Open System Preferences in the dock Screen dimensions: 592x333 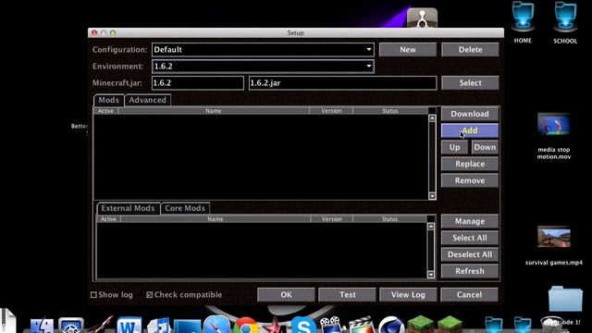click(71, 327)
